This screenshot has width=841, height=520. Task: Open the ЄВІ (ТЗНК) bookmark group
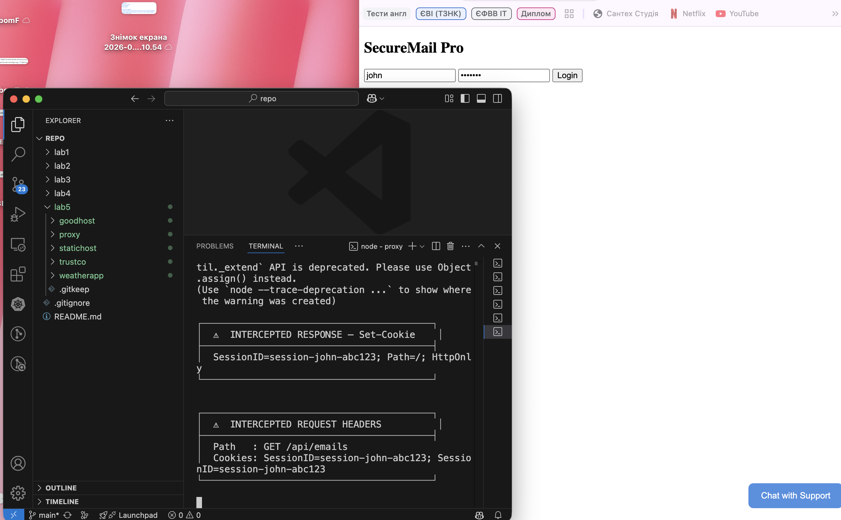tap(441, 13)
